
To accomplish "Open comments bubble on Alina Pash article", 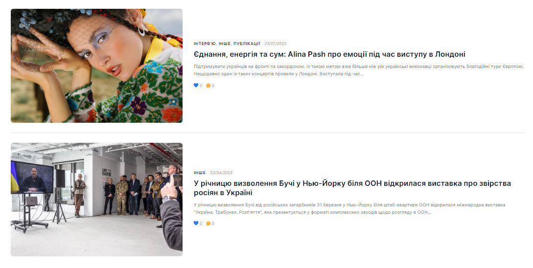I will [209, 86].
